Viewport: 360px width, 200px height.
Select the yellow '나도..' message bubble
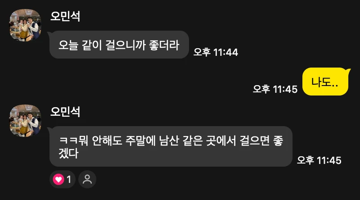[325, 82]
